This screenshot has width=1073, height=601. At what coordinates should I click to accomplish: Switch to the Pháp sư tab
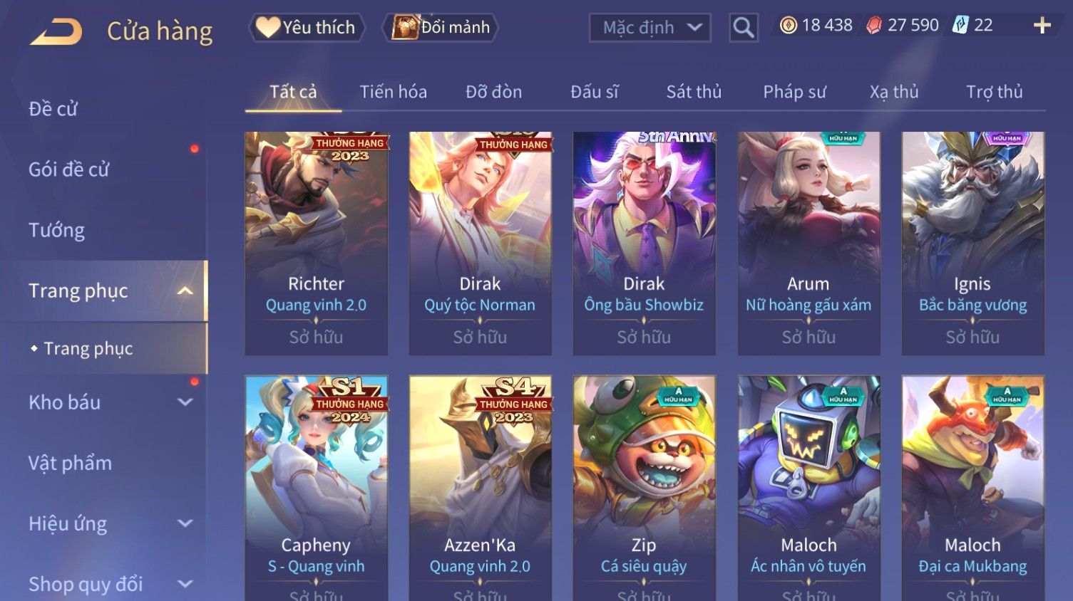coord(794,92)
